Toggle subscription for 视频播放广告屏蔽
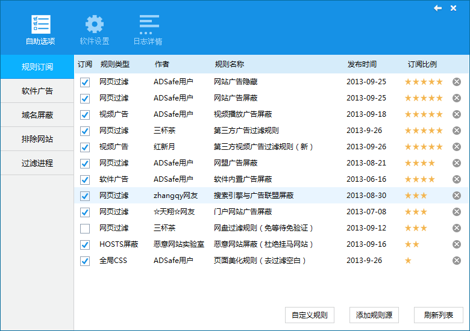This screenshot has width=470, height=331. 85,114
